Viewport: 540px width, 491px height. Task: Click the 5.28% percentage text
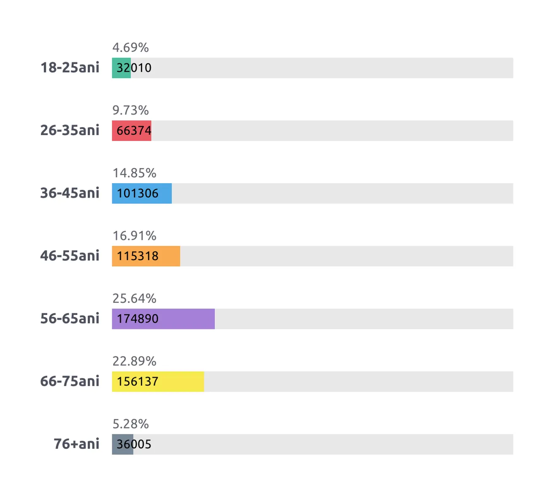(130, 424)
